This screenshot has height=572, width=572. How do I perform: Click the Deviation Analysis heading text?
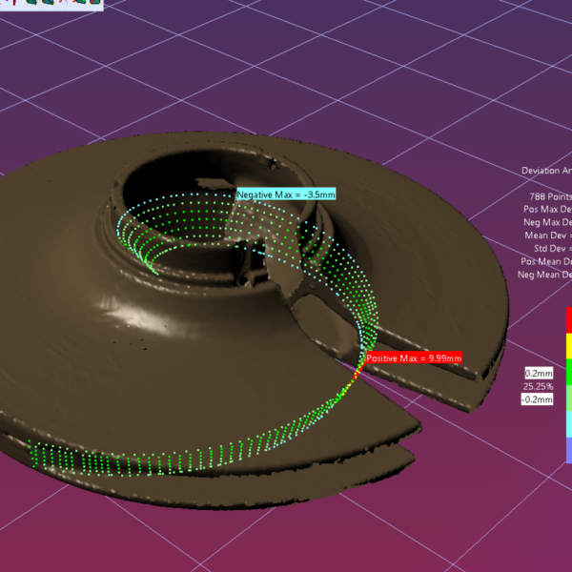click(x=545, y=171)
